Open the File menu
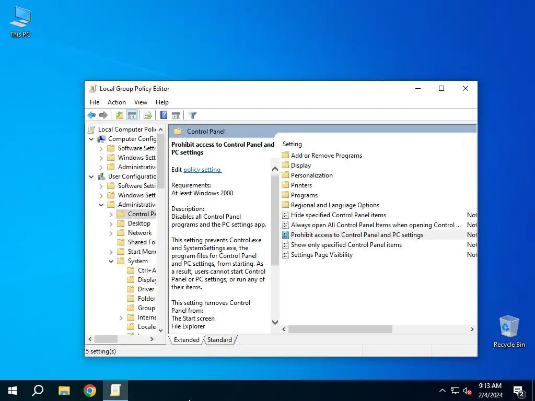 tap(95, 102)
